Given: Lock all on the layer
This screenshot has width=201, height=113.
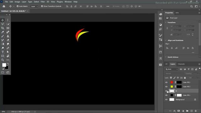Looking at the screenshot, I should 185,78.
